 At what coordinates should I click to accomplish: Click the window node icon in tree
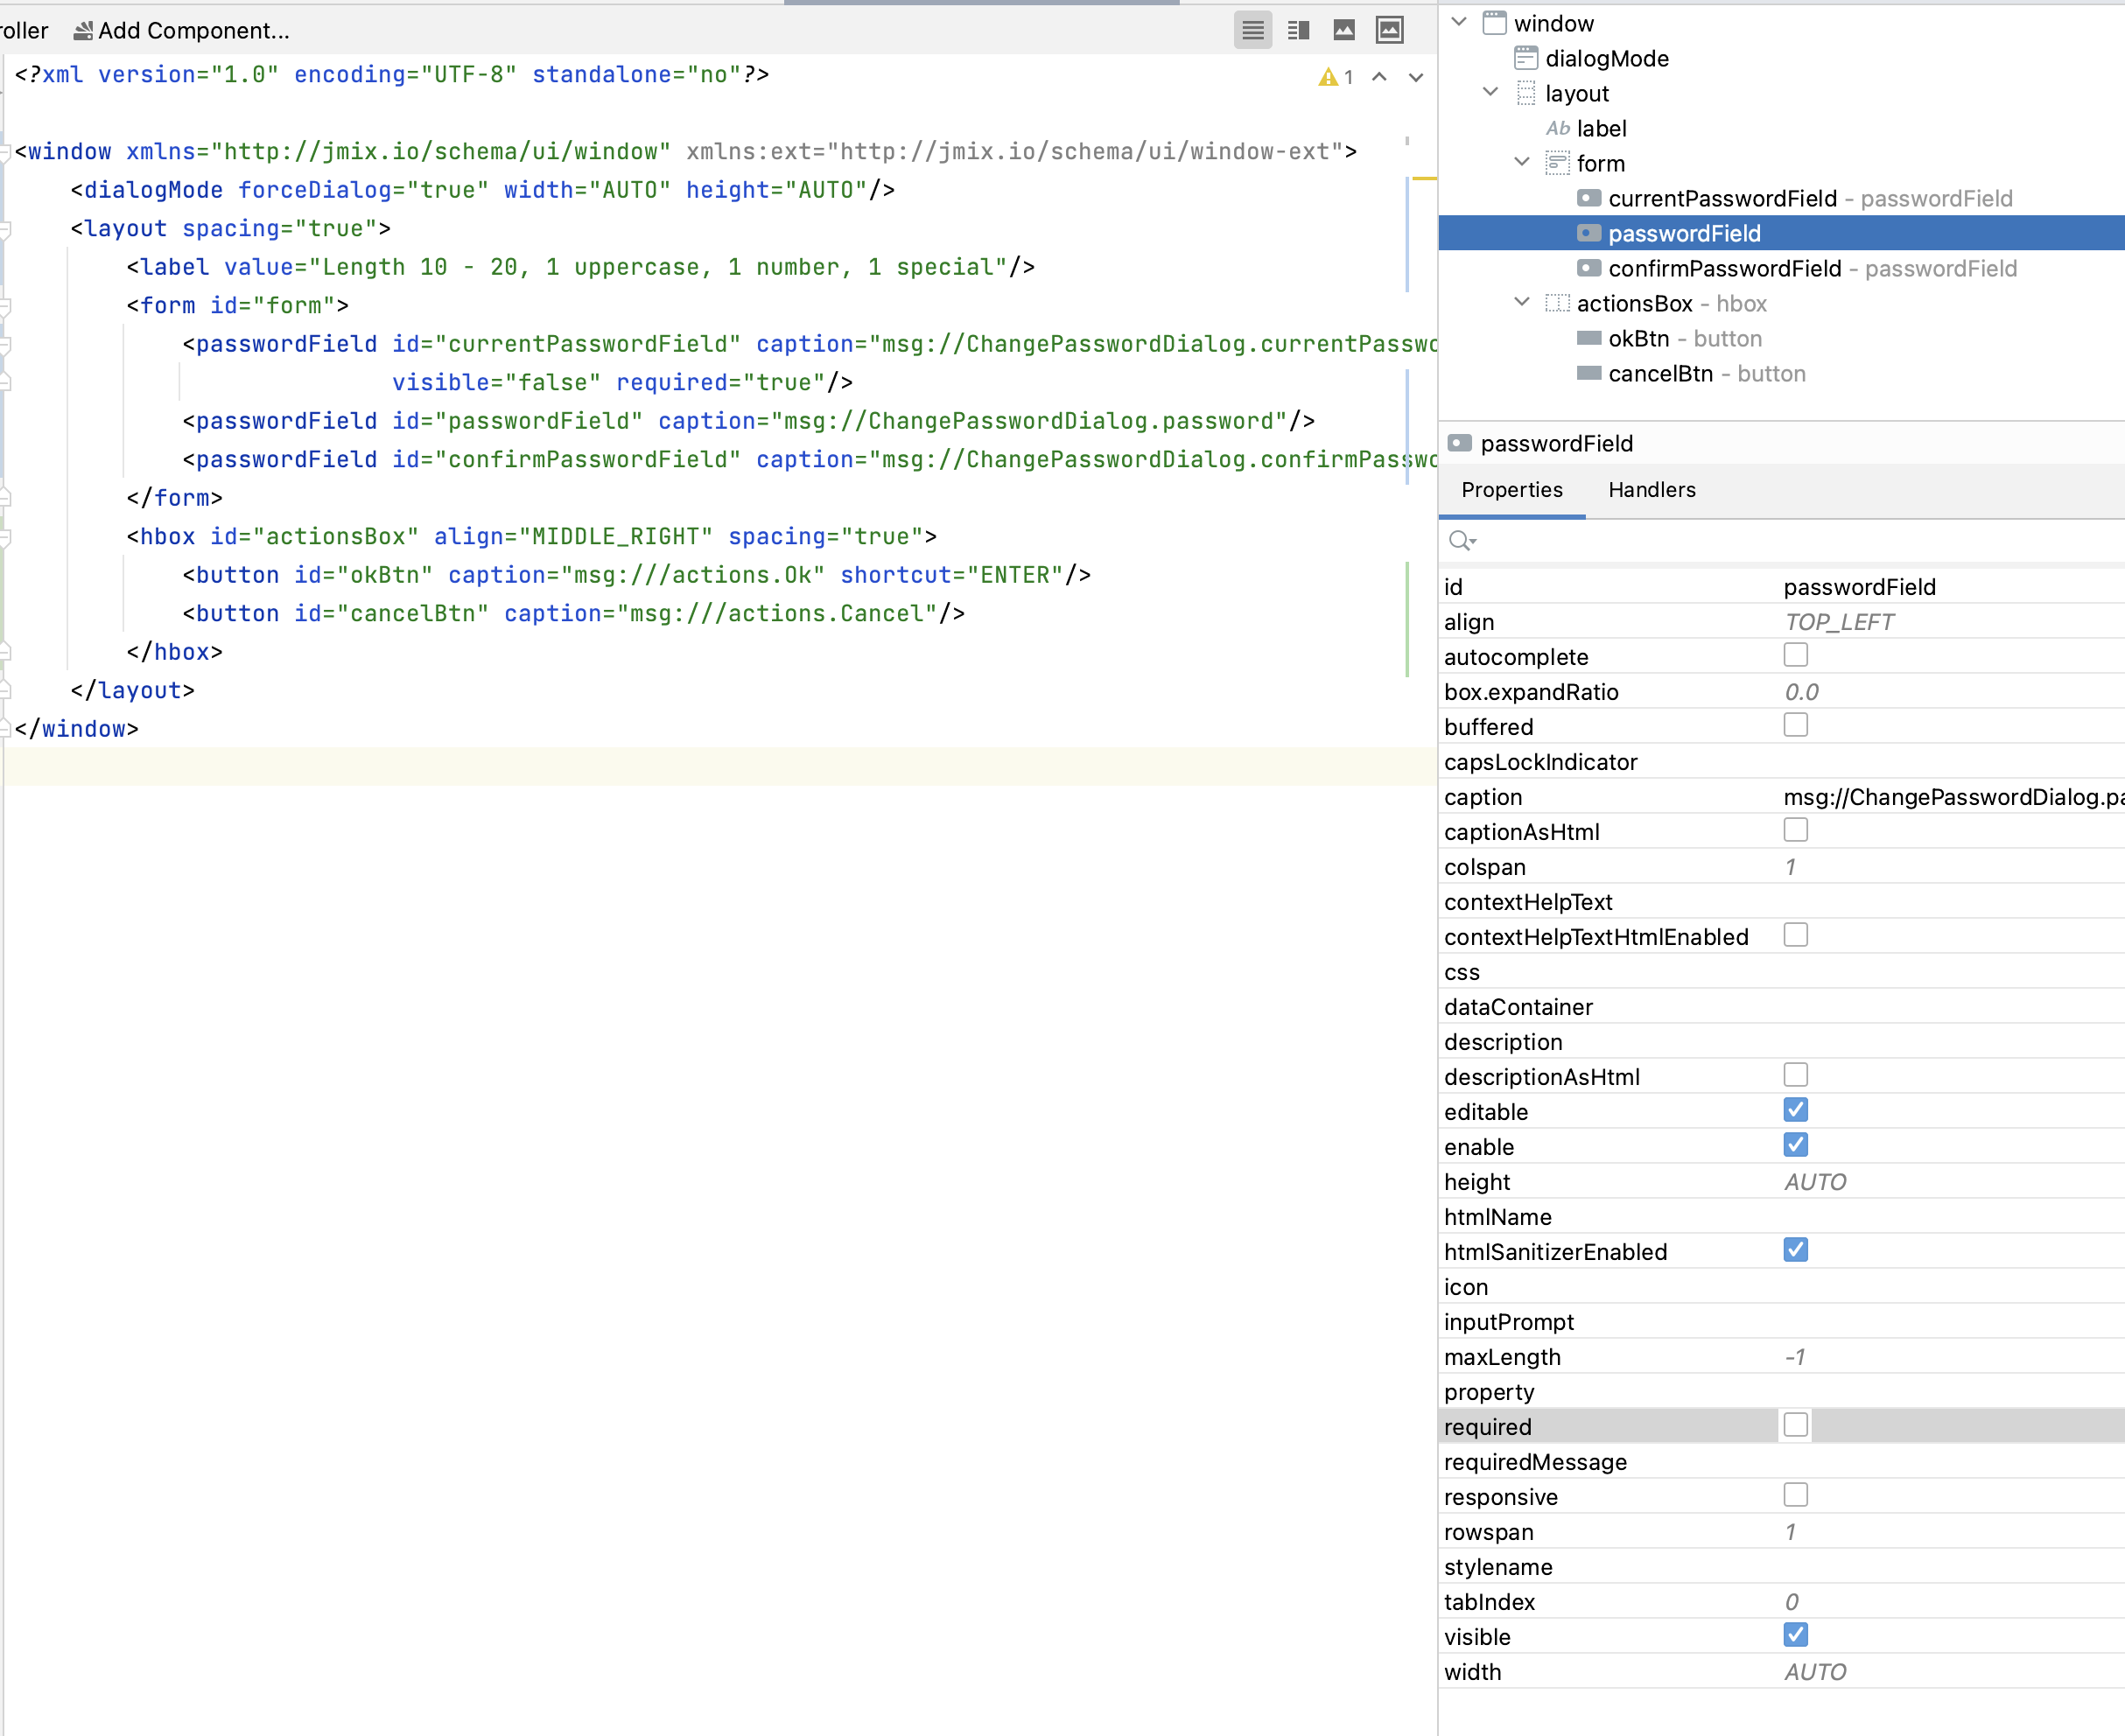tap(1495, 23)
